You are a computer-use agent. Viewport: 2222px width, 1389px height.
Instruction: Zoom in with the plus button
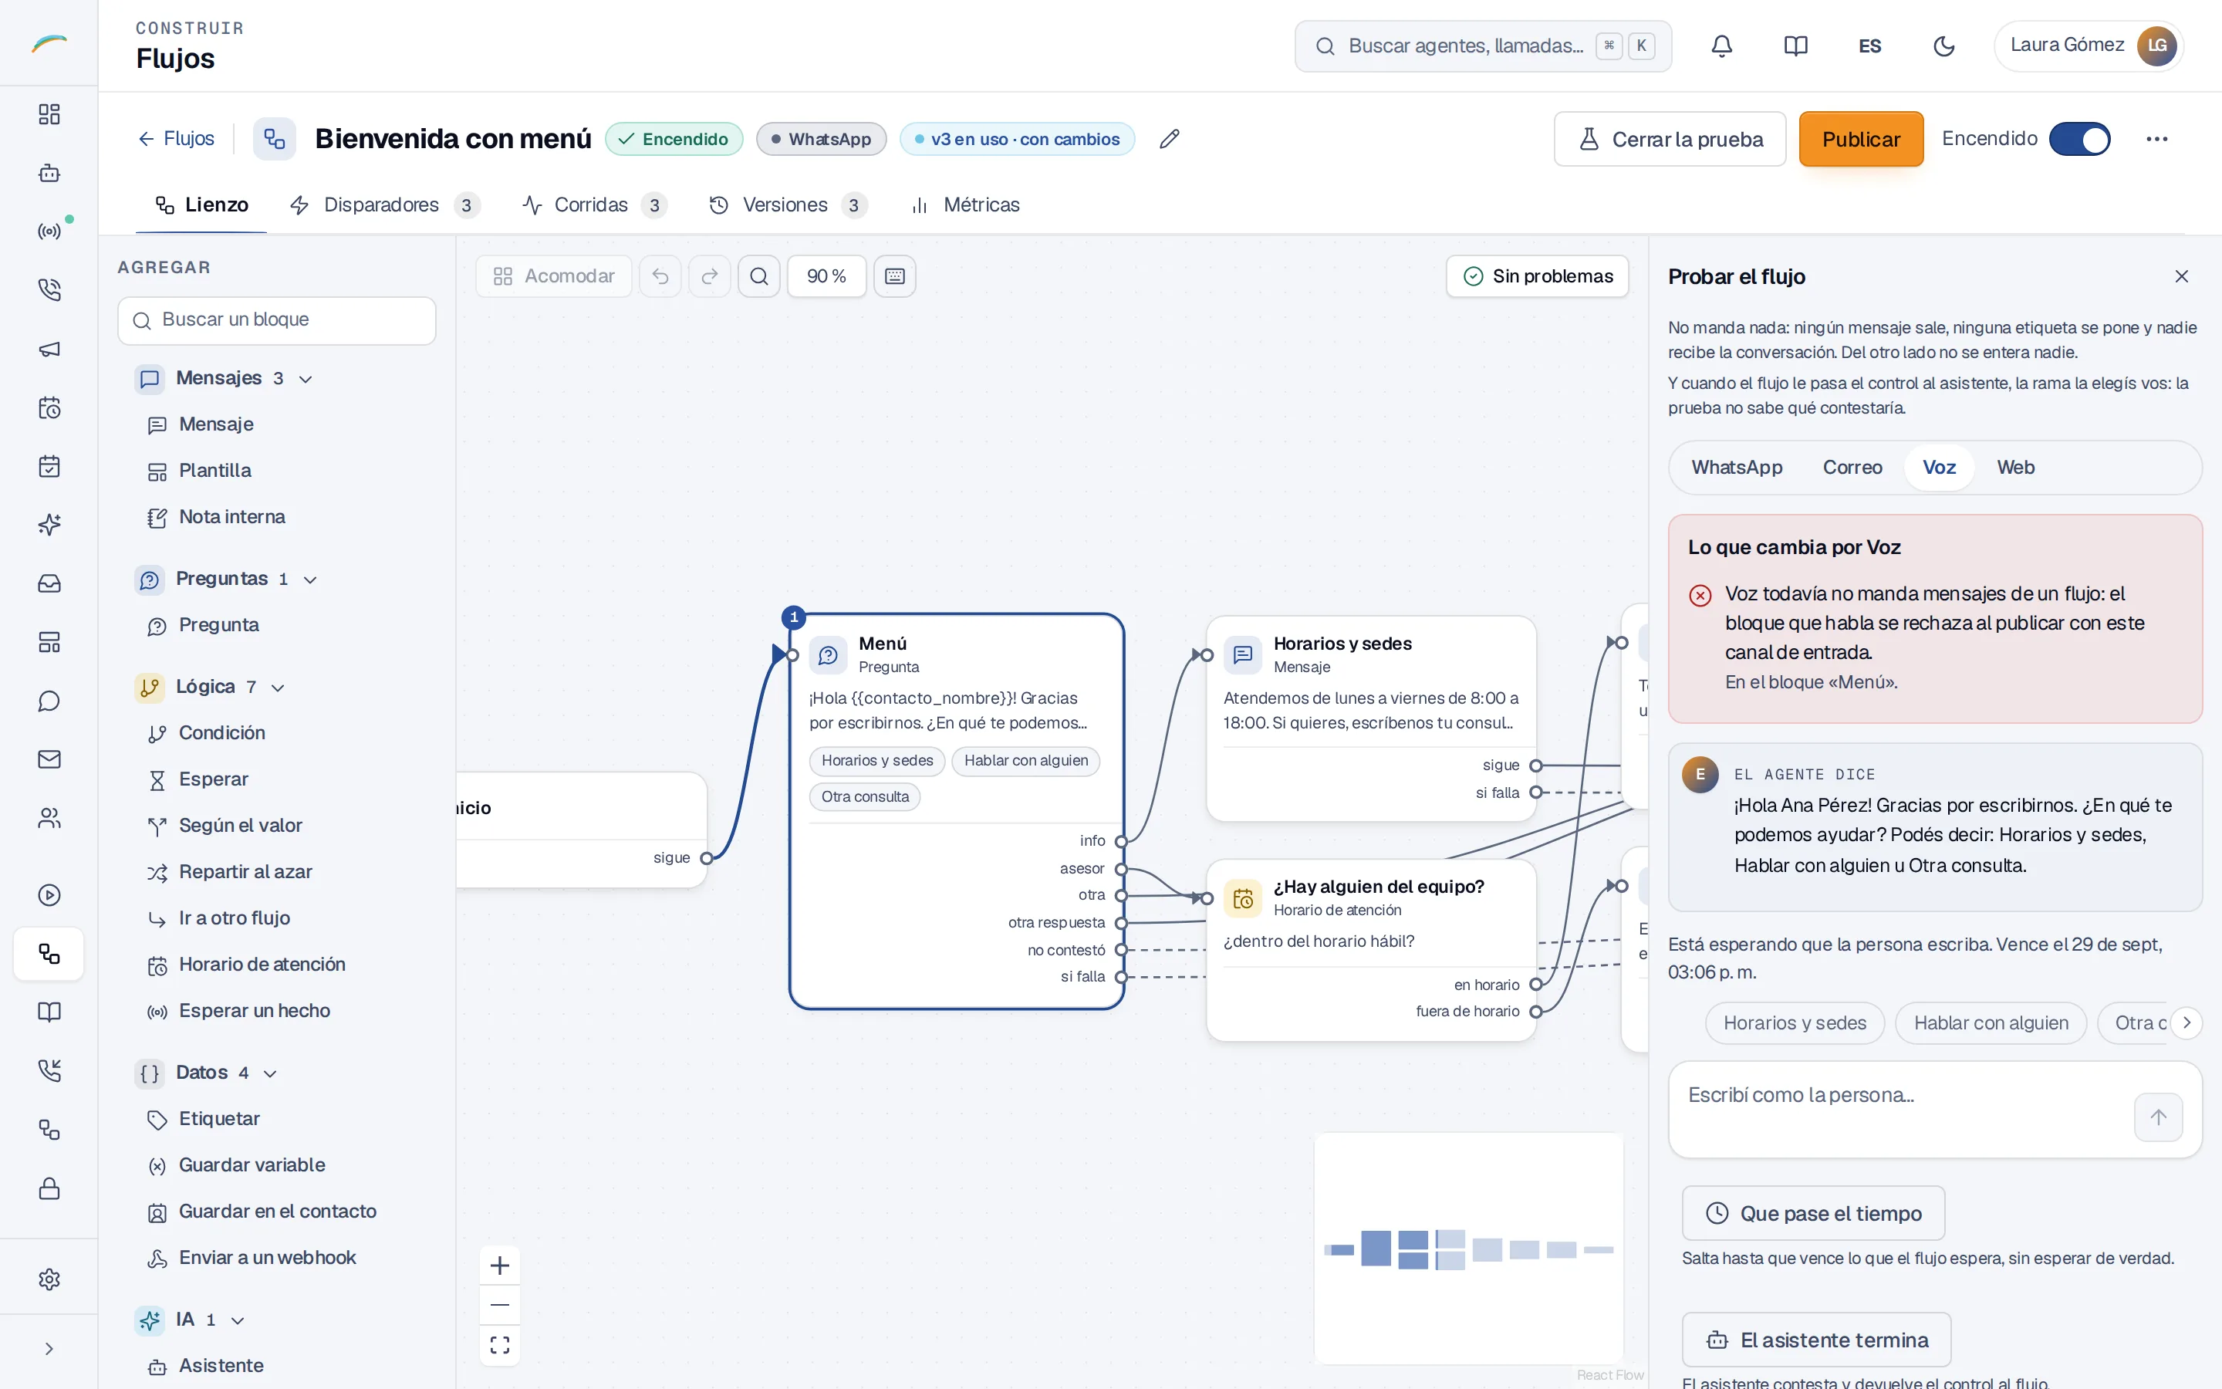click(499, 1266)
